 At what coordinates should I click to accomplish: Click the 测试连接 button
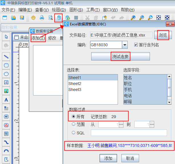click(x=120, y=56)
